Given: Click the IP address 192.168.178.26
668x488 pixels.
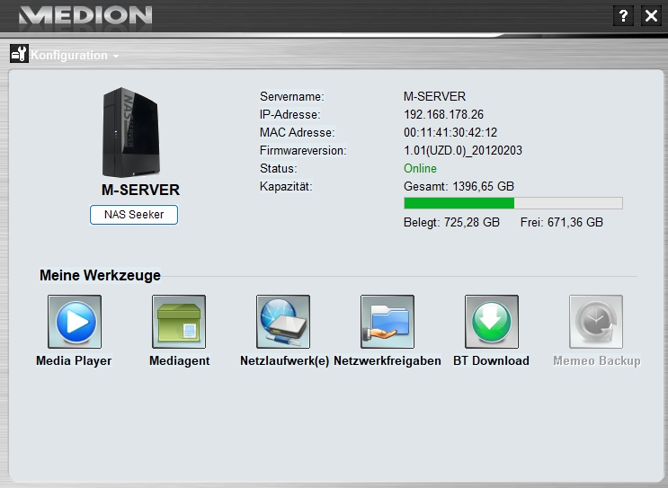Looking at the screenshot, I should (x=444, y=114).
